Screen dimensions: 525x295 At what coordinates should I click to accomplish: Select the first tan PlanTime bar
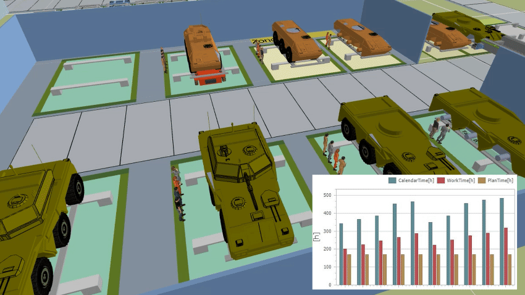(x=349, y=270)
